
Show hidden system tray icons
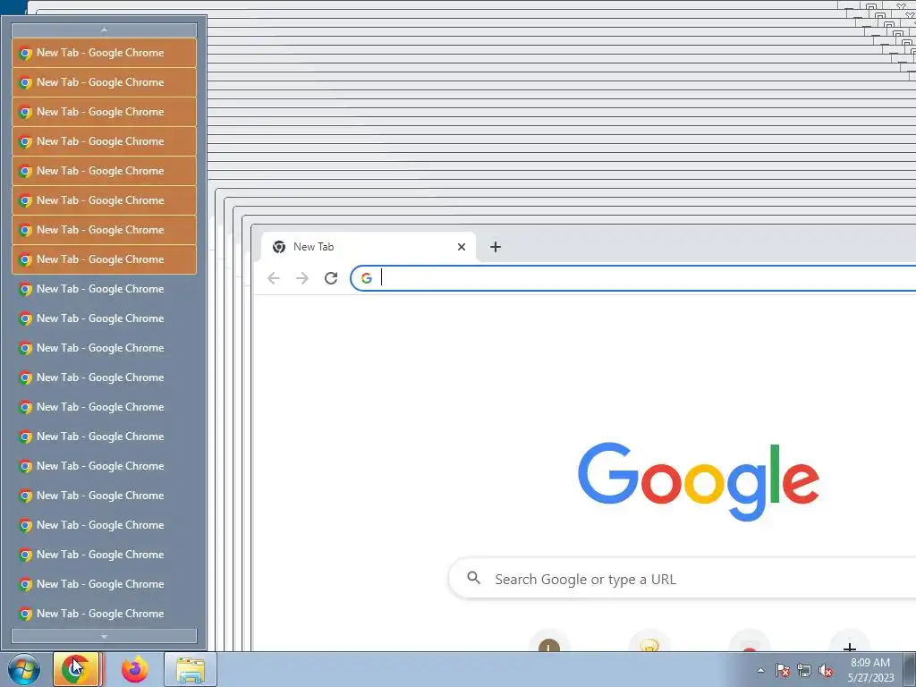pyautogui.click(x=760, y=670)
